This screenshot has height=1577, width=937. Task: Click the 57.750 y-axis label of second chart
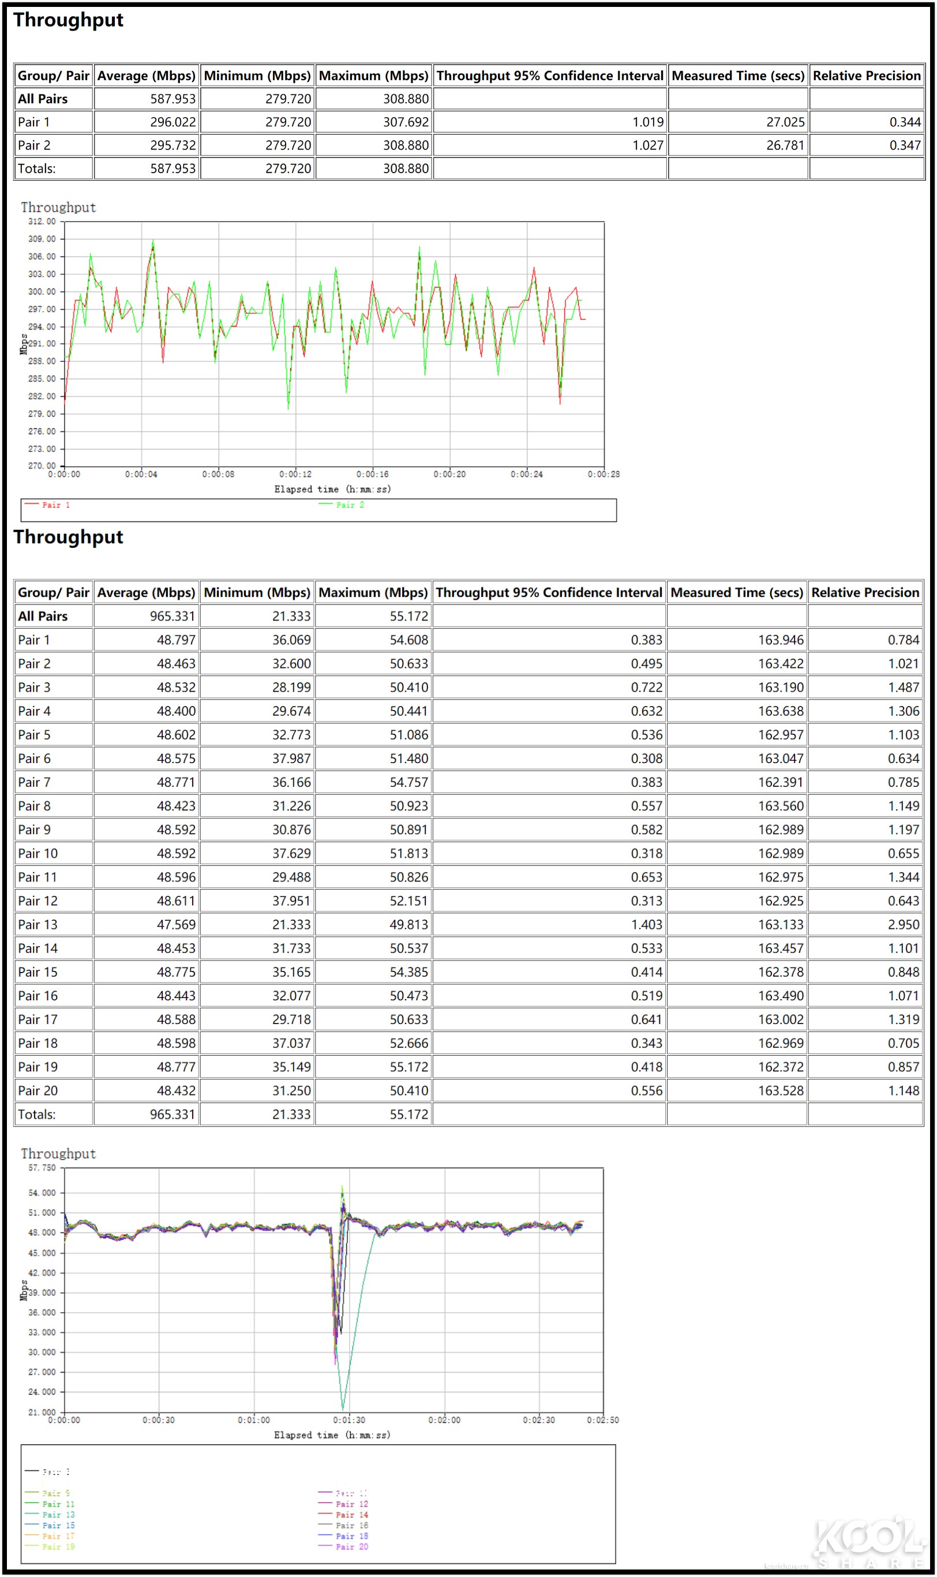tap(42, 1168)
